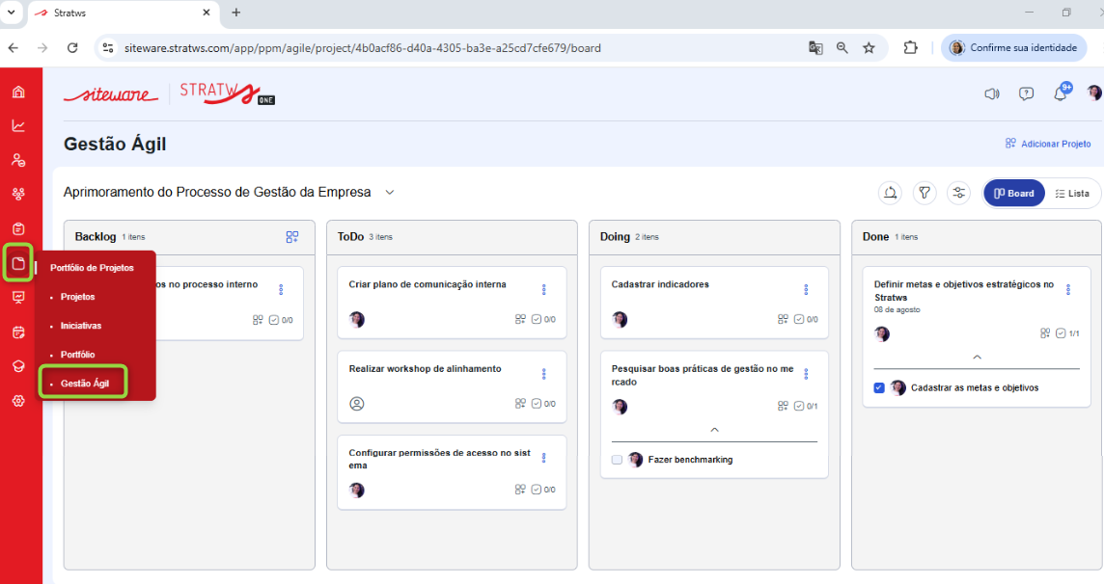Open the help question mark icon
1104x584 pixels.
point(1026,93)
